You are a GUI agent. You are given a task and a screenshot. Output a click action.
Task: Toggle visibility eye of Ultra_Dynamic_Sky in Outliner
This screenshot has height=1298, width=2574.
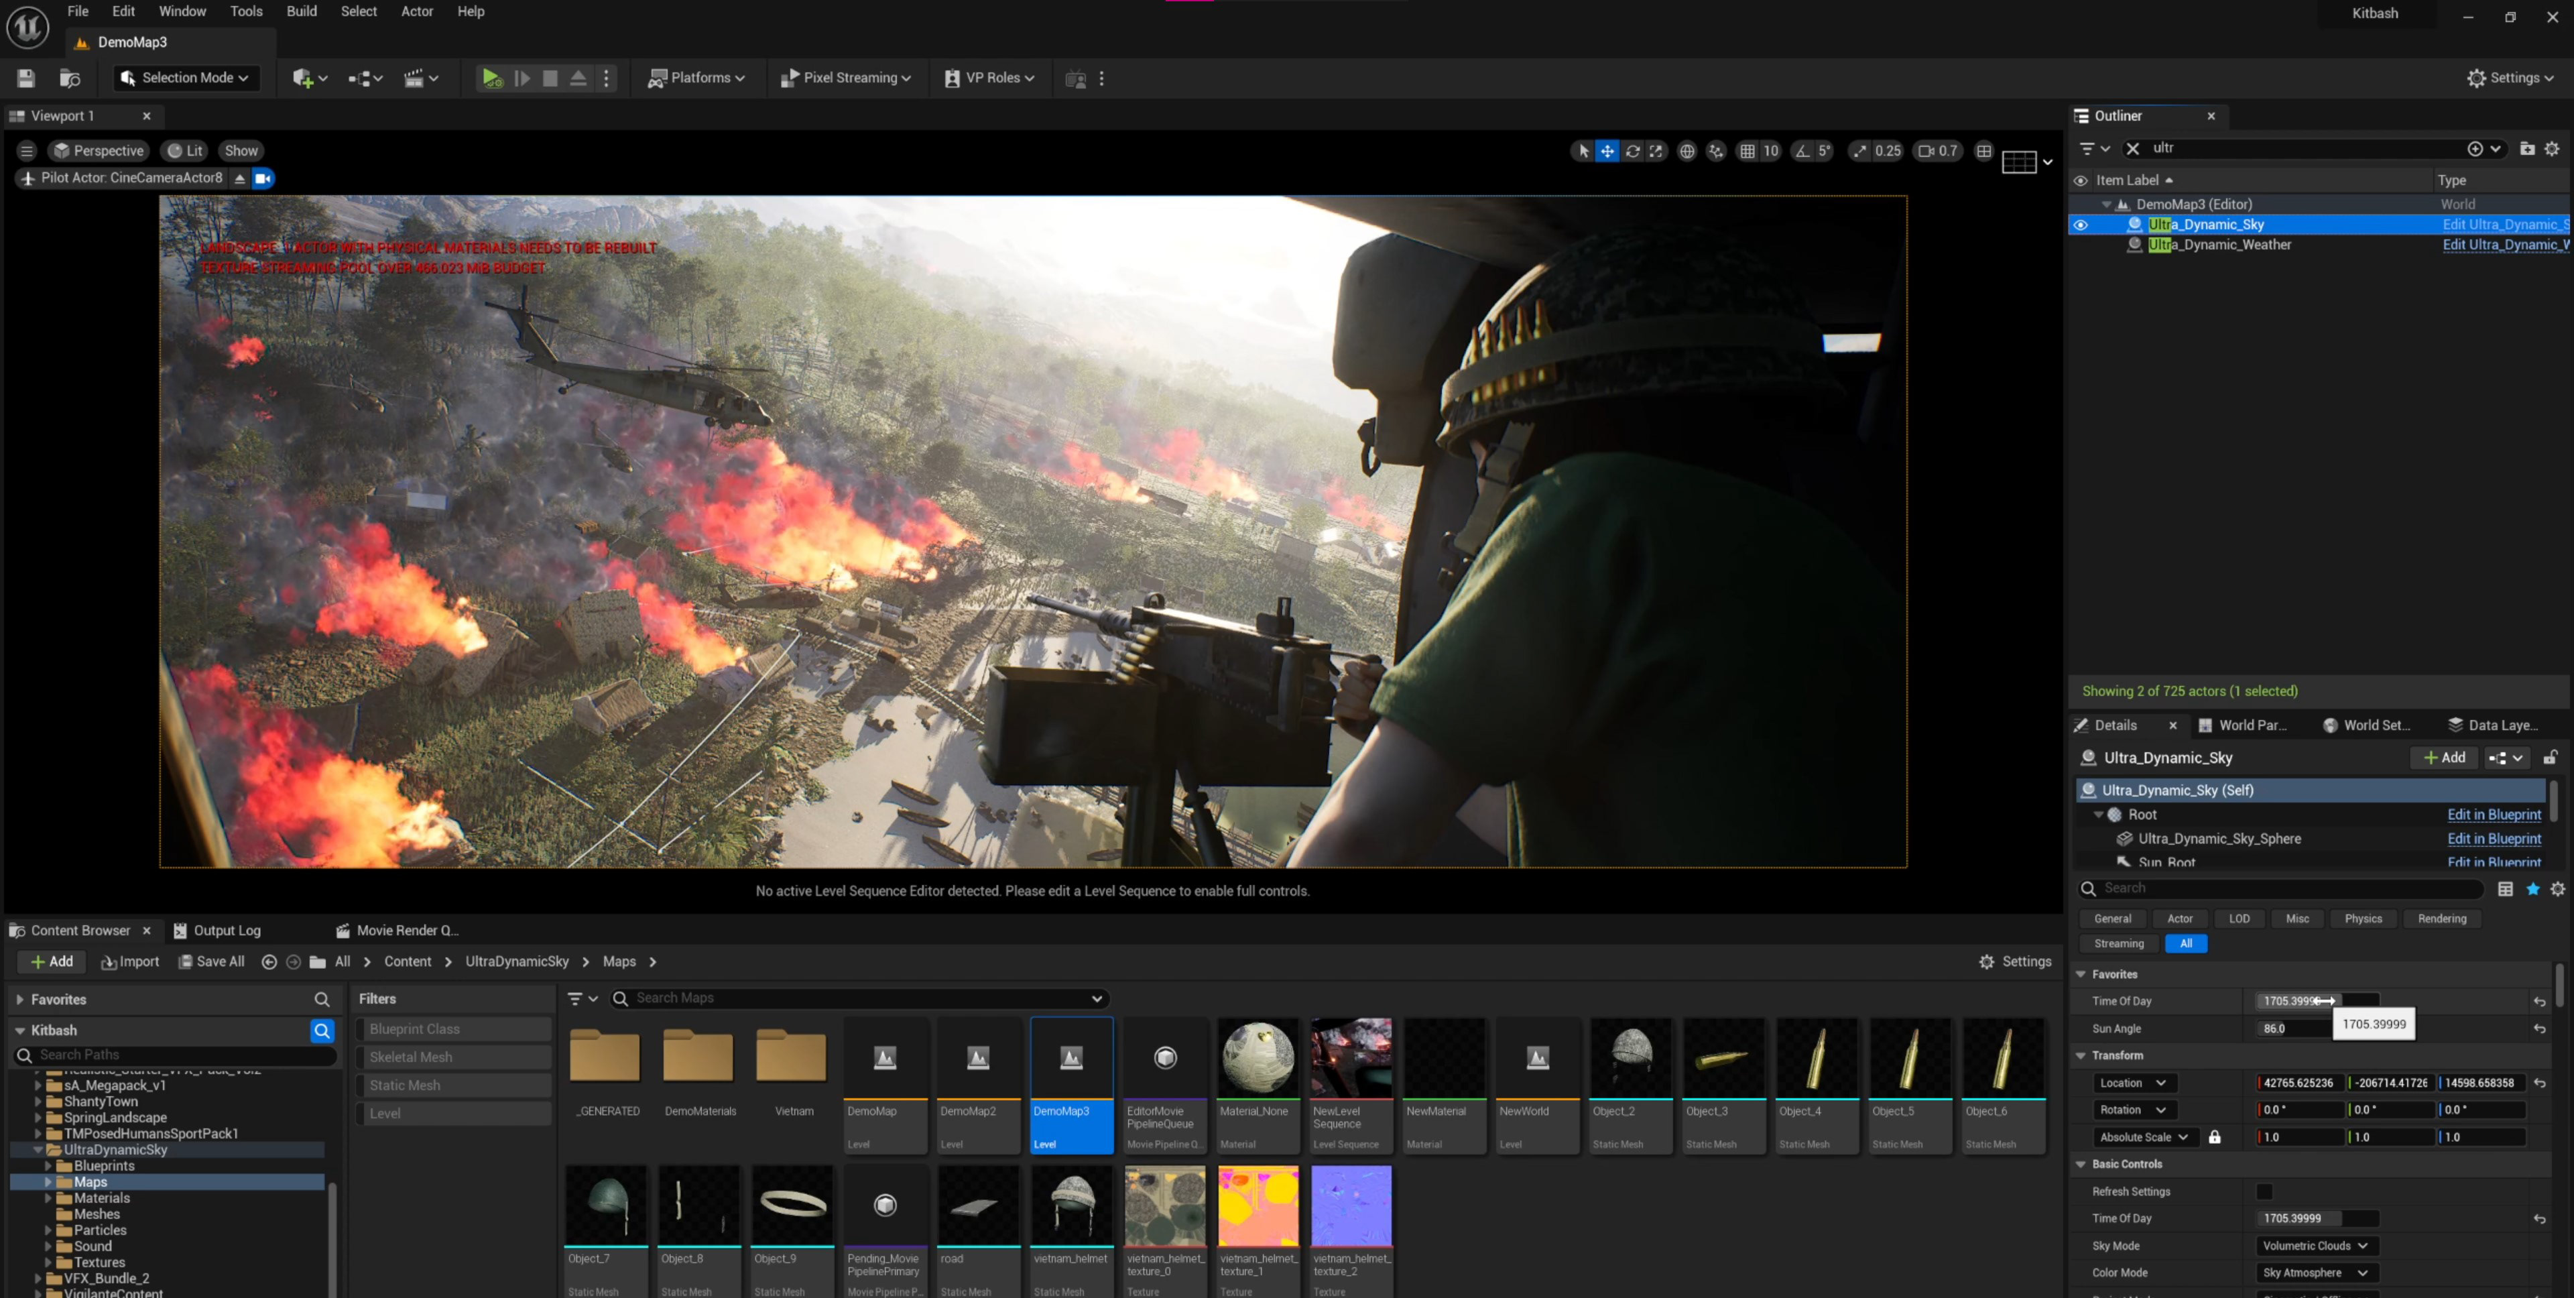[2081, 225]
